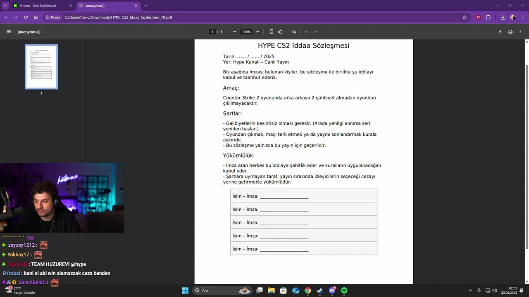Edit the PDF page number field
This screenshot has width=529, height=297.
point(212,32)
